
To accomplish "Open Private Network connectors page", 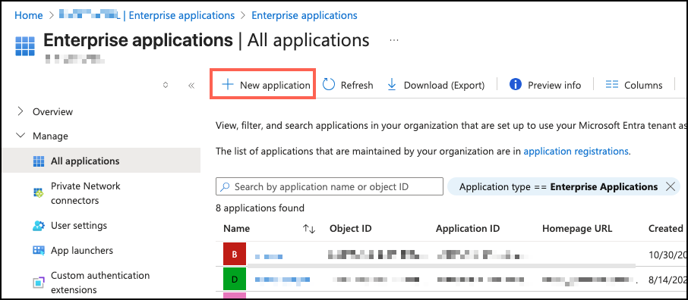I will (86, 193).
